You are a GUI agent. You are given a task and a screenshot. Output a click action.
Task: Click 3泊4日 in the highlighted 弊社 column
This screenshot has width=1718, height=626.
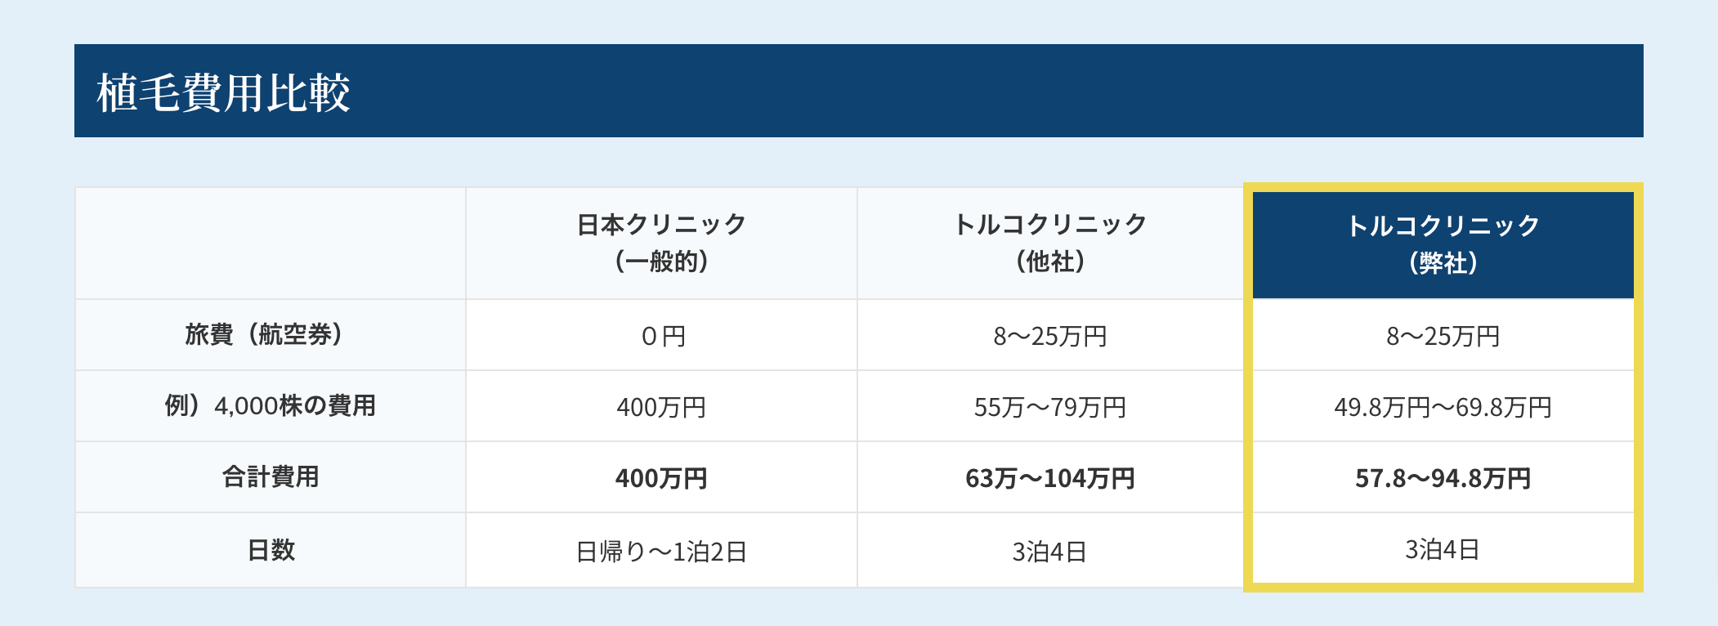coord(1443,549)
